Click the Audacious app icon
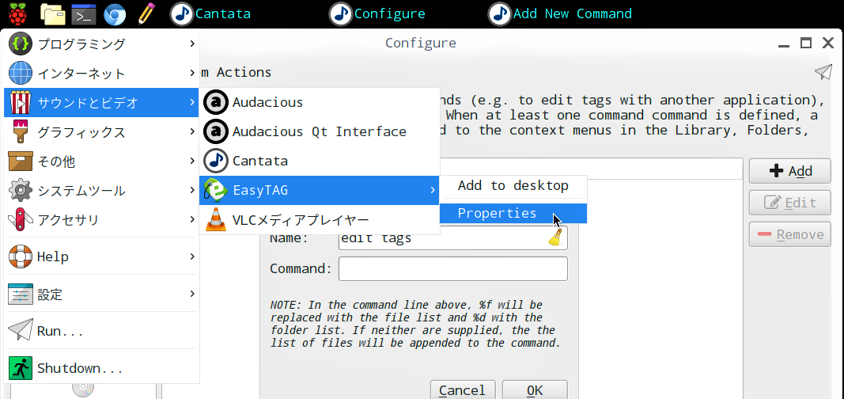Screen dimensions: 844x399 216,102
